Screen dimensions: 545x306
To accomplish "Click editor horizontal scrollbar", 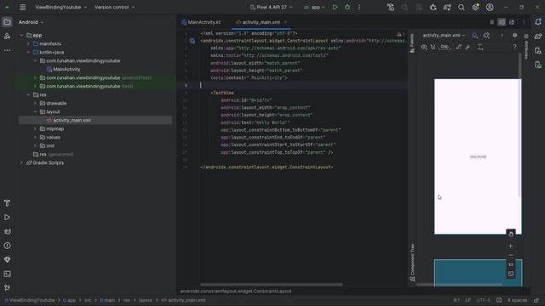I will pos(272,284).
